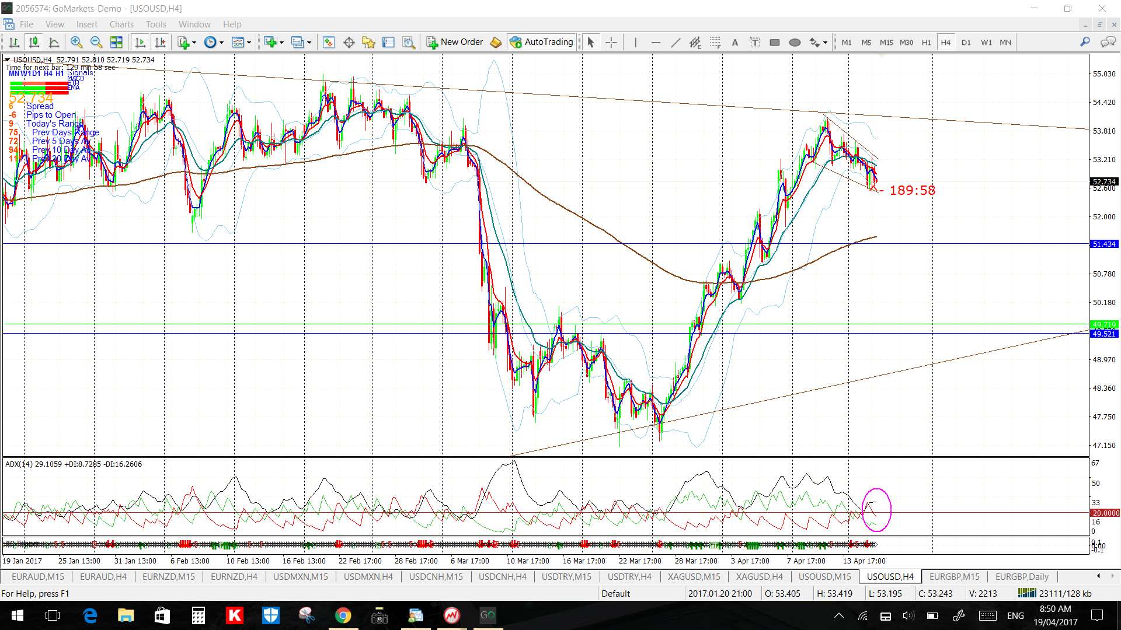Viewport: 1121px width, 630px height.
Task: Switch timeframe to M15
Action: pos(886,42)
